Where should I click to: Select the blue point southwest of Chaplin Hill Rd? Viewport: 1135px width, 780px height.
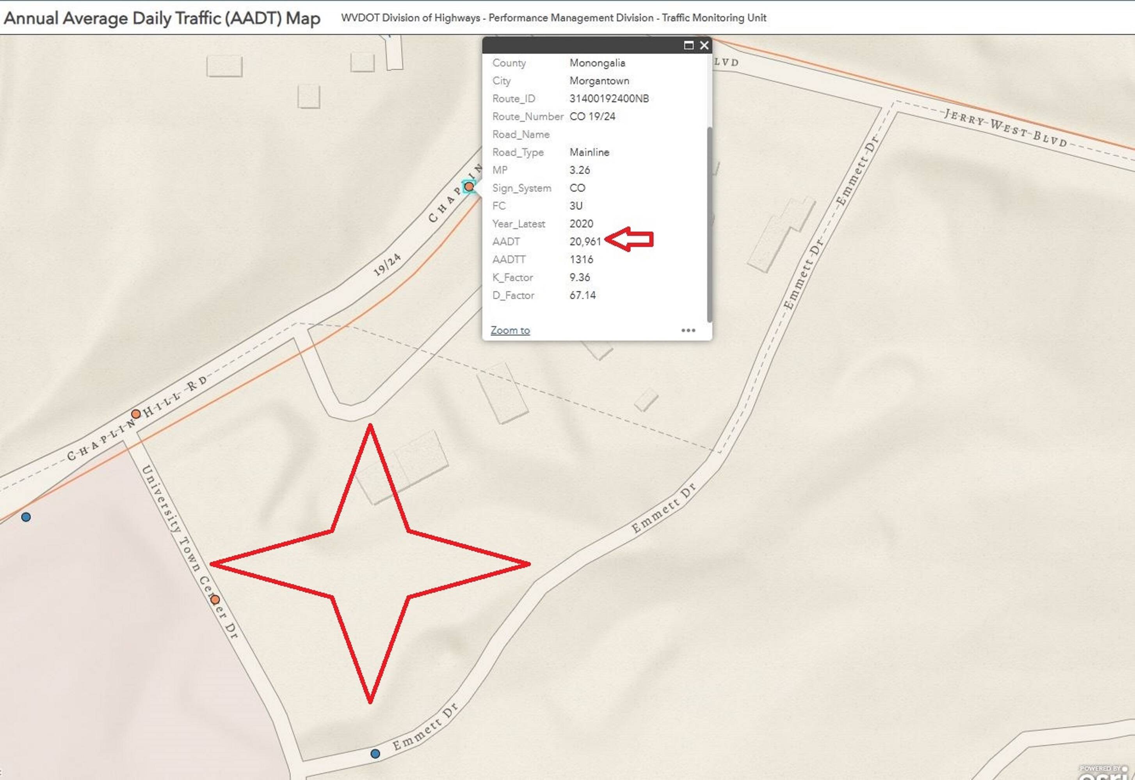(26, 517)
